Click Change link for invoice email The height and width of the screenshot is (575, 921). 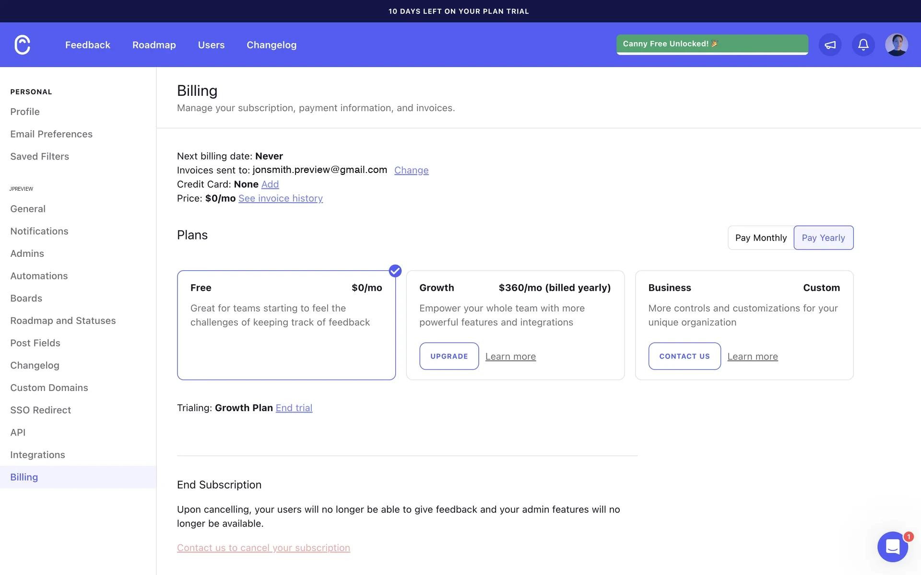coord(411,170)
